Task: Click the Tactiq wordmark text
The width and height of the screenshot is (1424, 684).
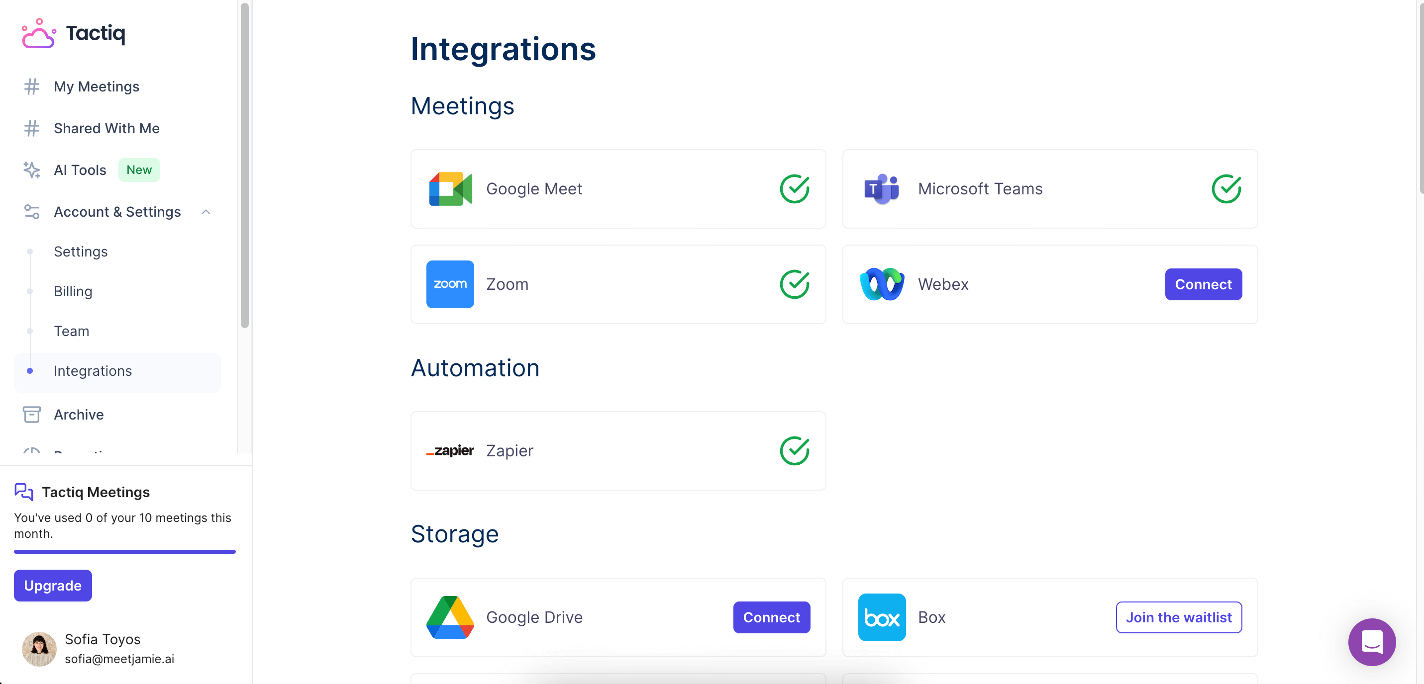Action: 95,33
